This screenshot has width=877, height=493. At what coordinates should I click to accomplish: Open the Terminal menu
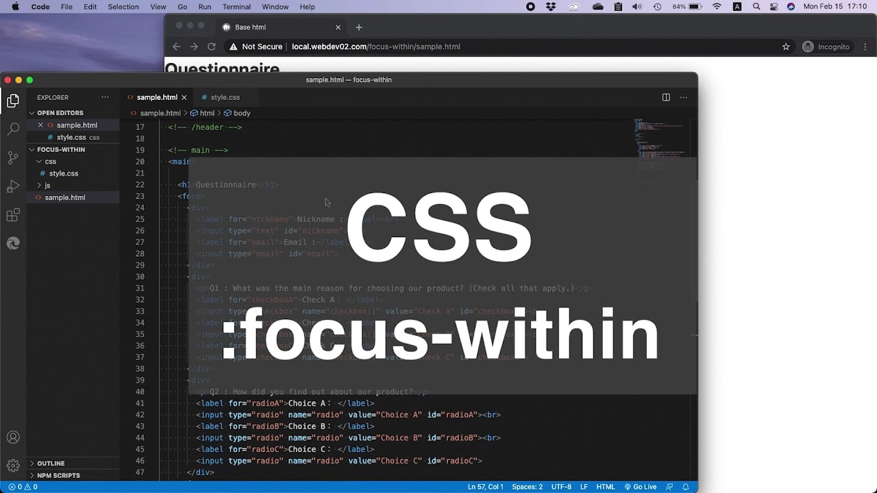point(236,7)
